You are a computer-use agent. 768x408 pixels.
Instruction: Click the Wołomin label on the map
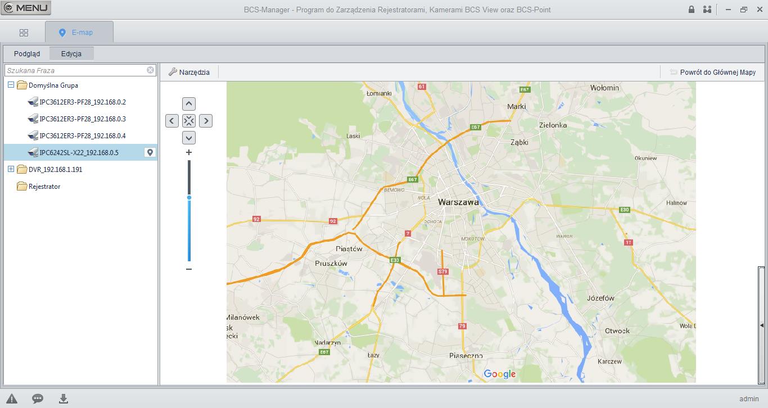click(x=604, y=88)
